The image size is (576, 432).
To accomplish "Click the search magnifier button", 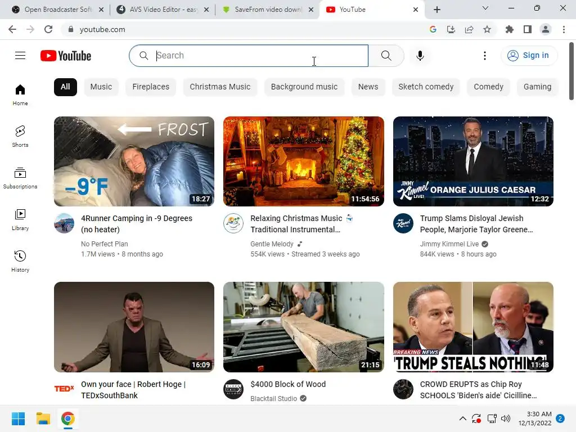I will [x=386, y=56].
